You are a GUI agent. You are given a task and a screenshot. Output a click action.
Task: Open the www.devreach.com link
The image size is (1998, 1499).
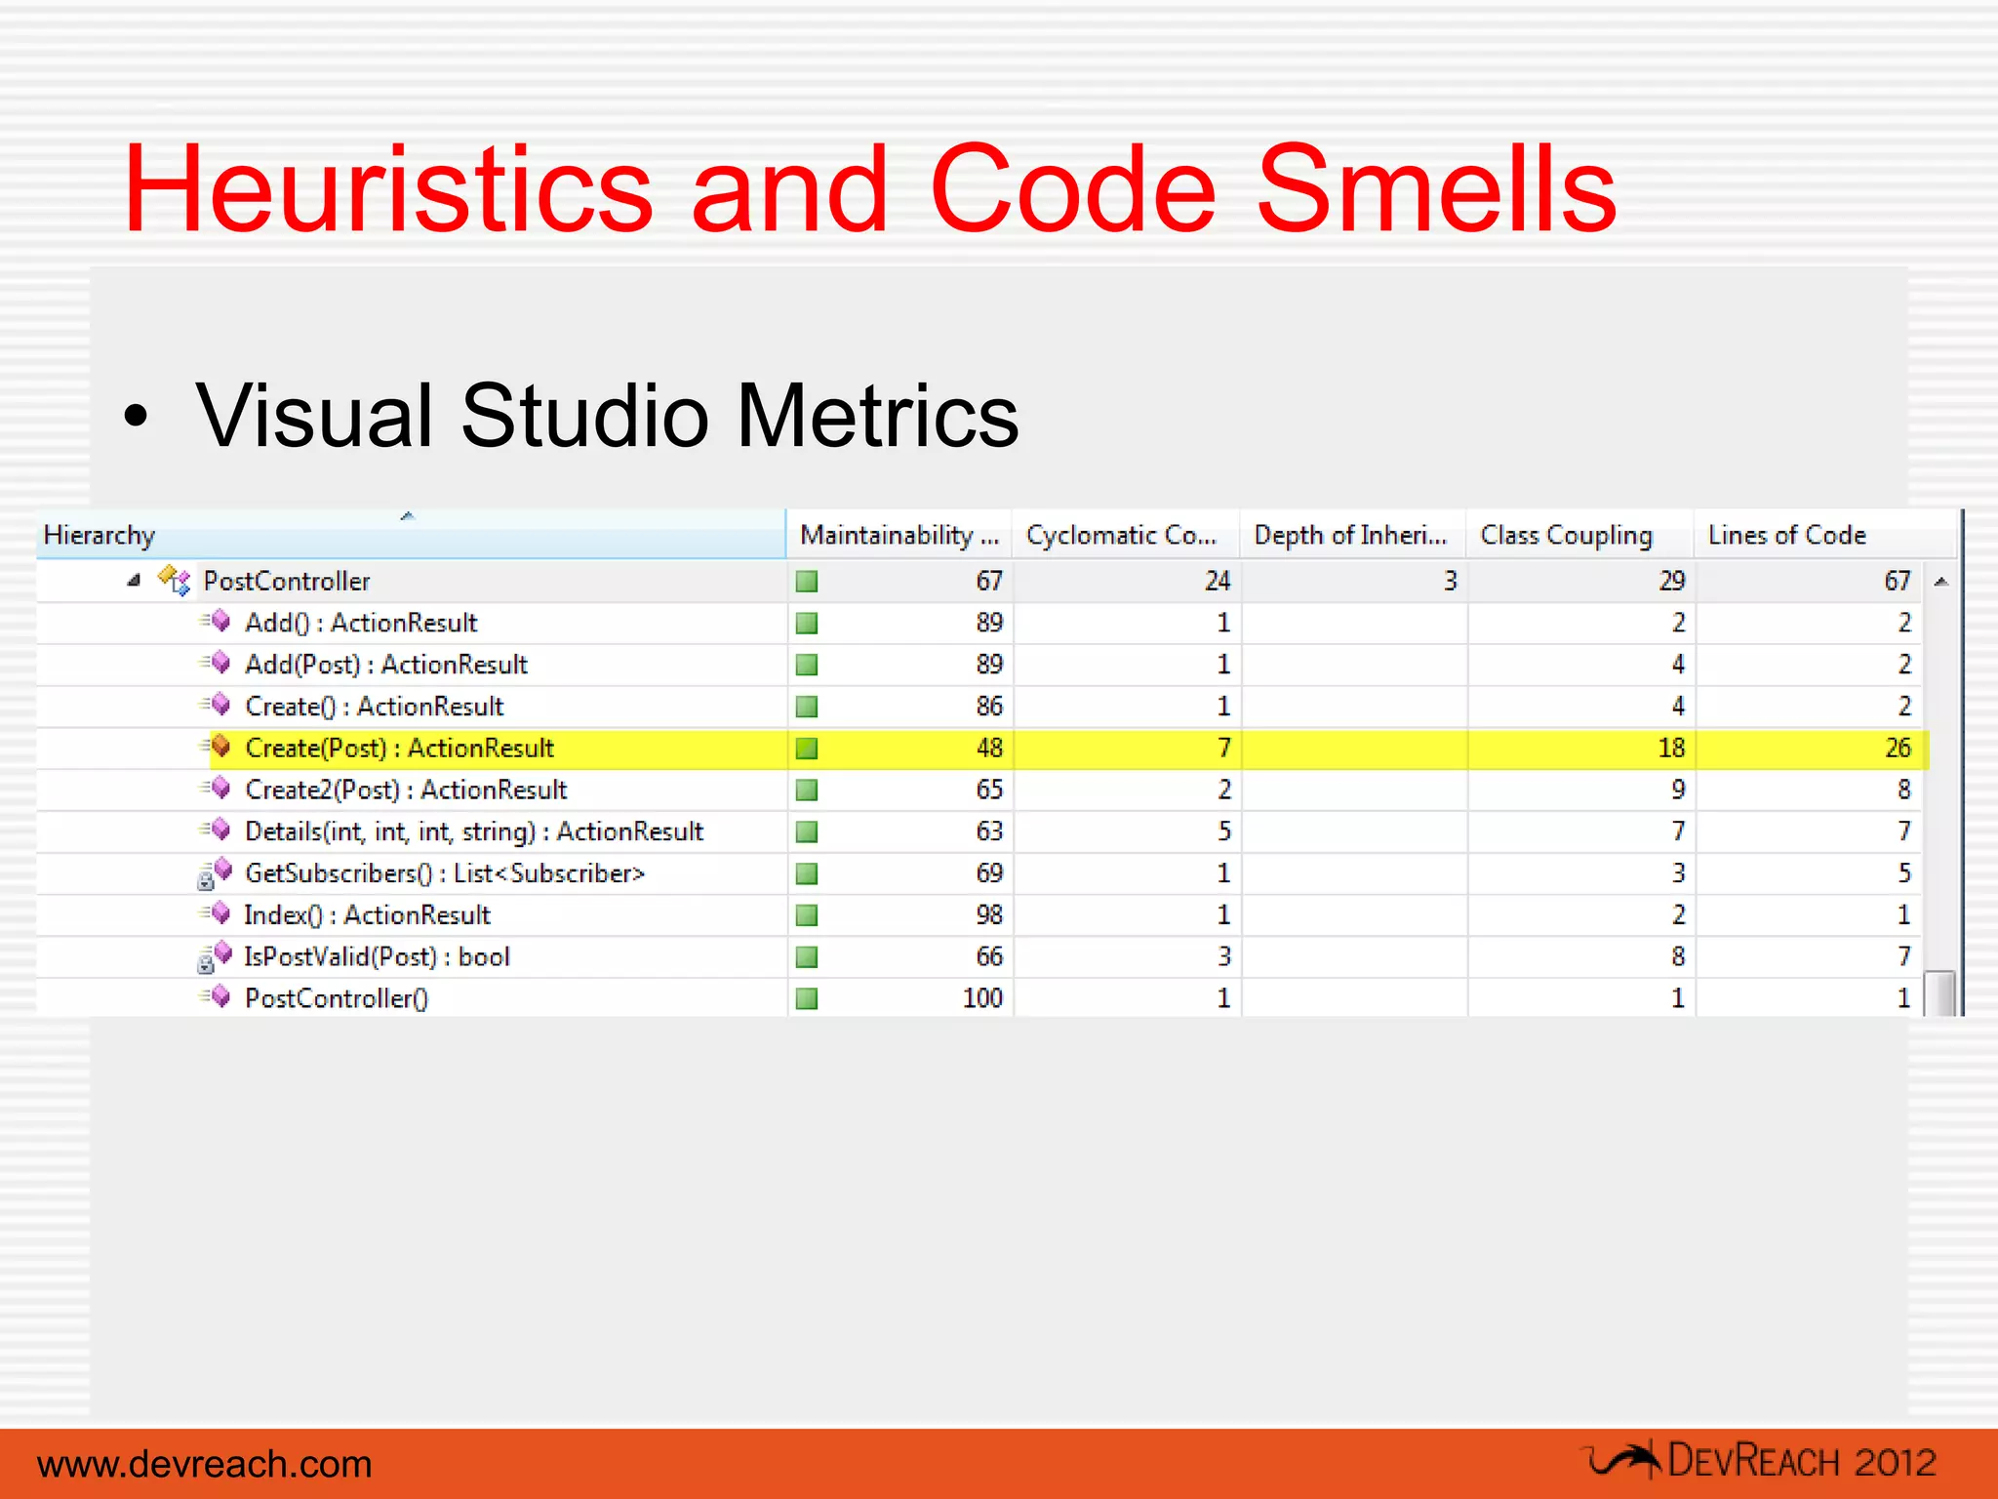(205, 1464)
